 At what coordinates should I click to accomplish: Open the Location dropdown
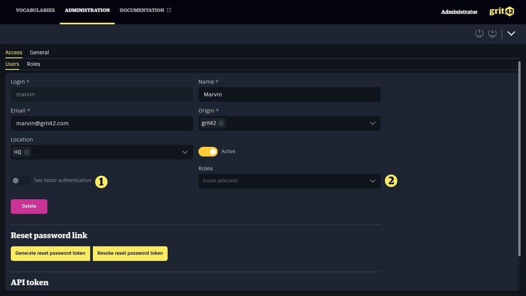(x=184, y=152)
